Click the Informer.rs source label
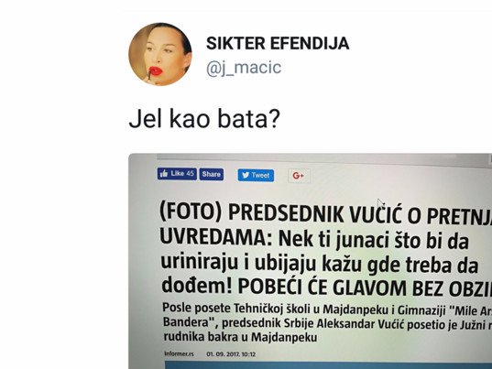 (x=179, y=353)
